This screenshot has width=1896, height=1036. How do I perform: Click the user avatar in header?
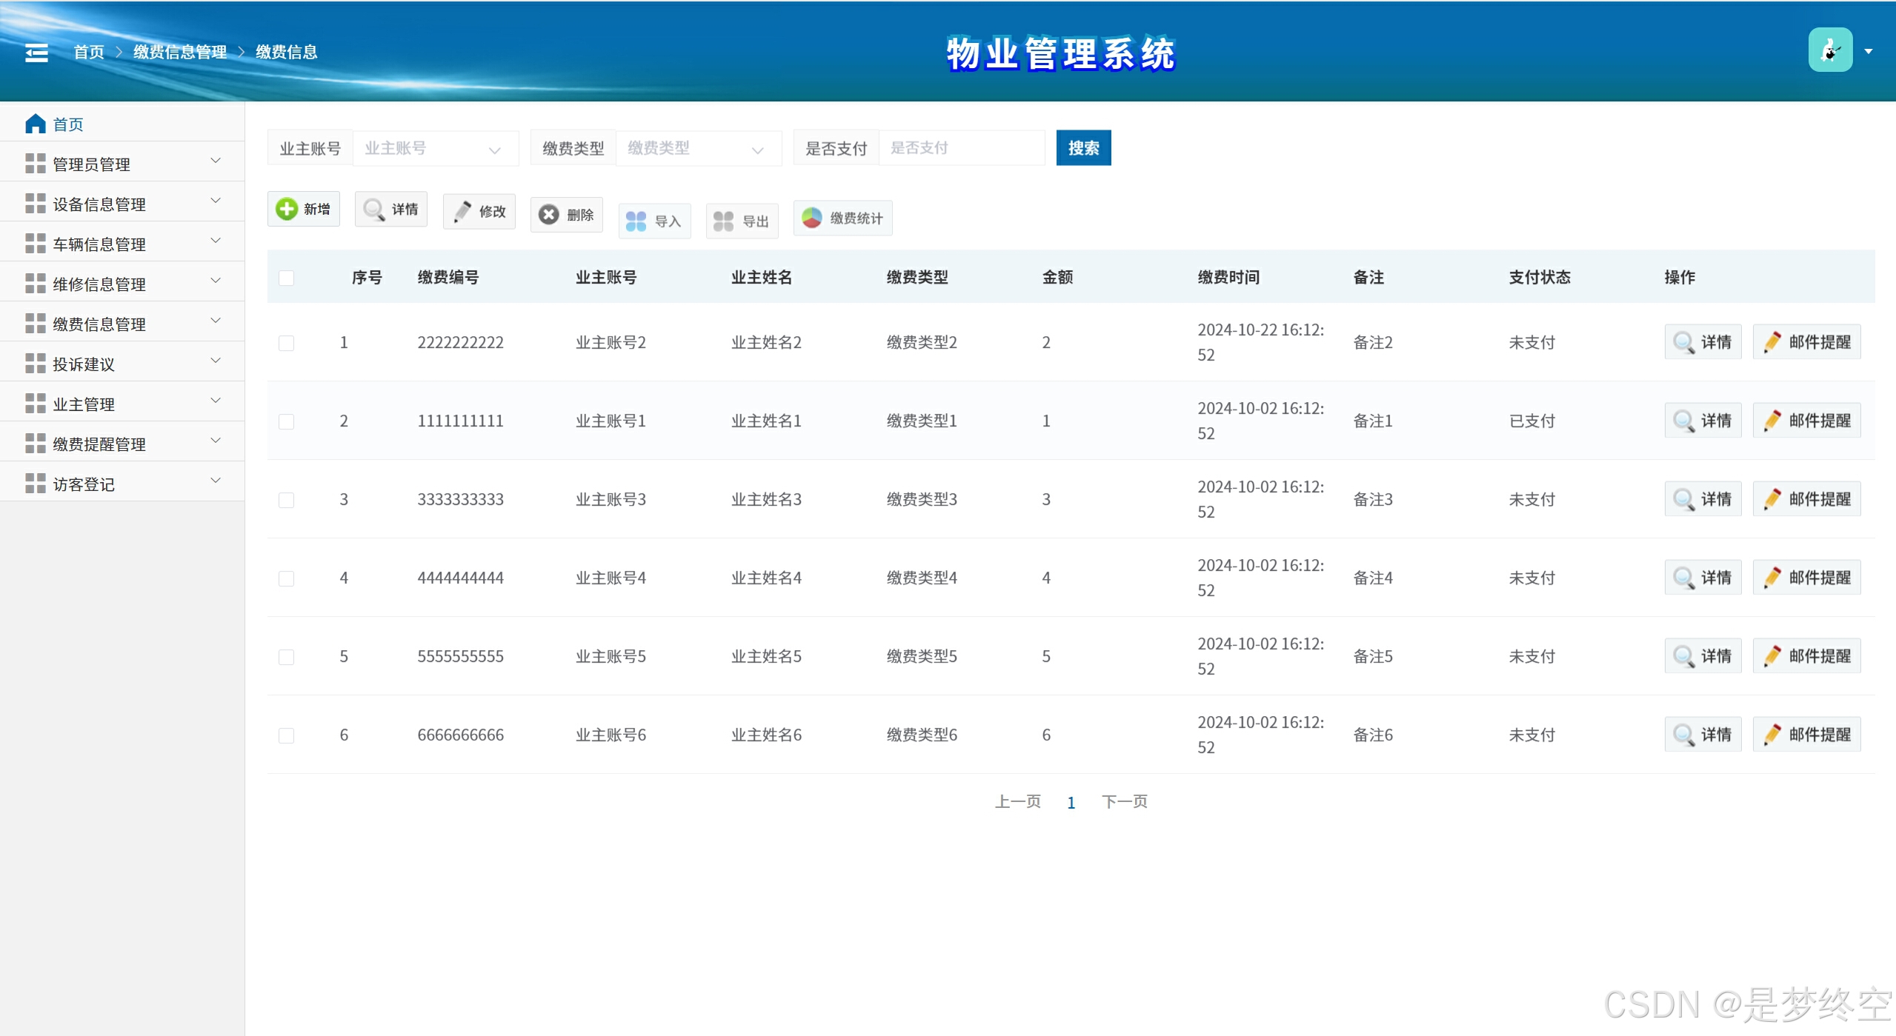point(1829,50)
